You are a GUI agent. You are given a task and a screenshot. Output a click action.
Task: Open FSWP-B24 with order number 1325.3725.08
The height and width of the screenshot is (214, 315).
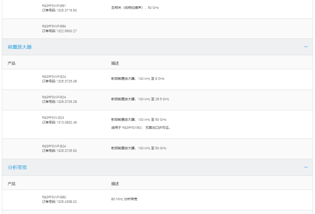[54, 77]
